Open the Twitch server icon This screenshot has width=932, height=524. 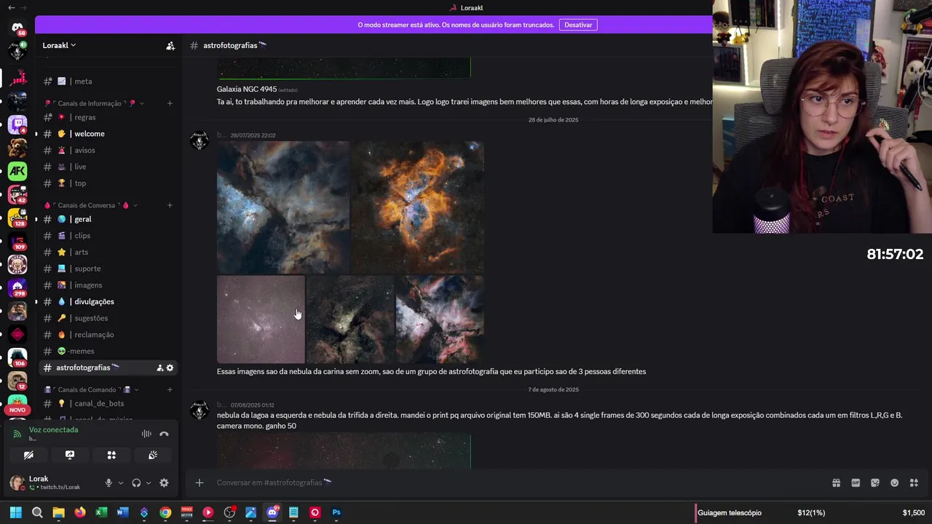click(17, 124)
